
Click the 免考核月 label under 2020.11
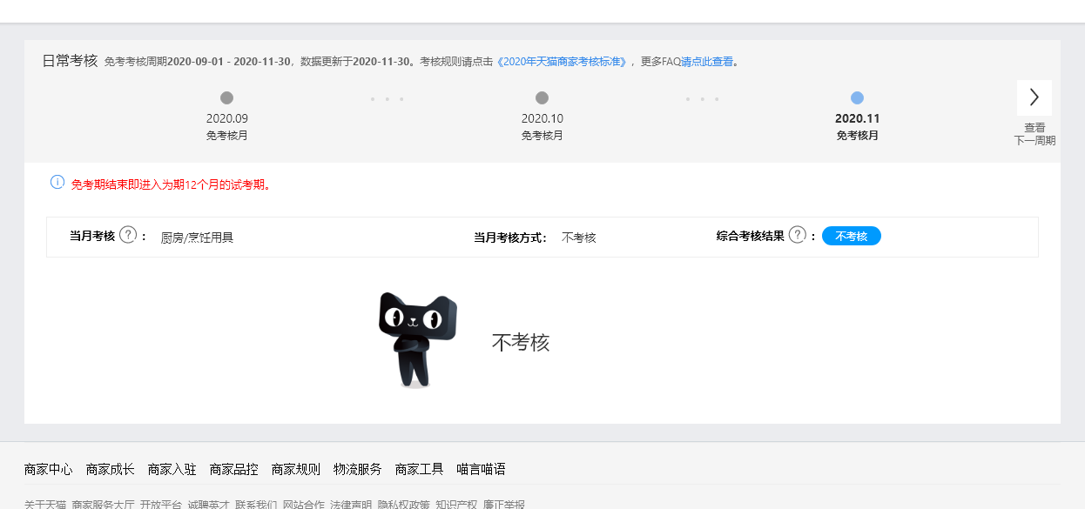click(858, 136)
